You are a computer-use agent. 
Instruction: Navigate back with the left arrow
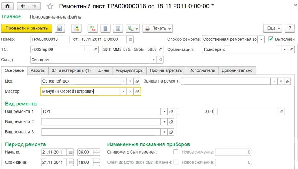(23, 6)
